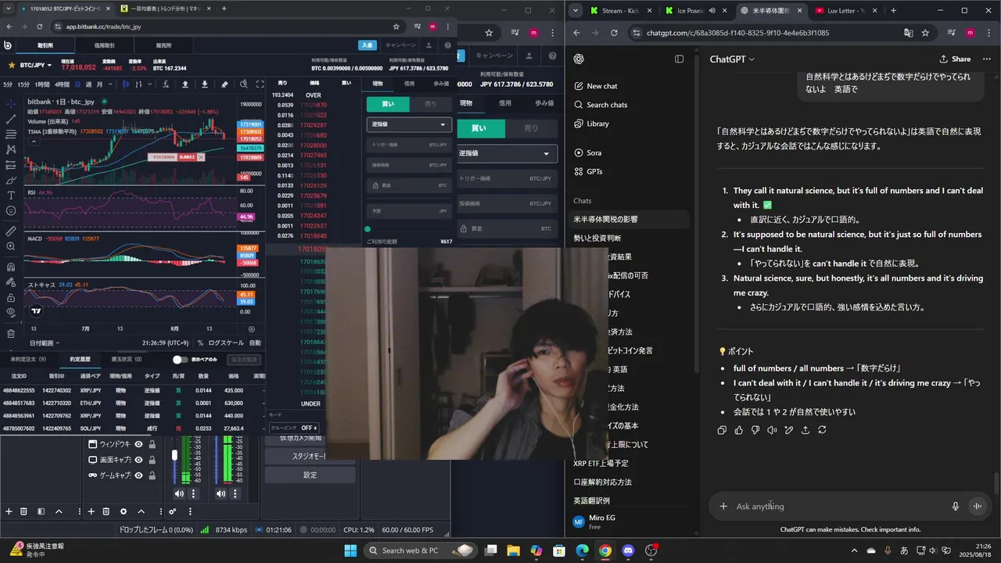This screenshot has height=563, width=1001.
Task: Toggle lock on ウィンドウキャプチャ source
Action: click(x=152, y=444)
